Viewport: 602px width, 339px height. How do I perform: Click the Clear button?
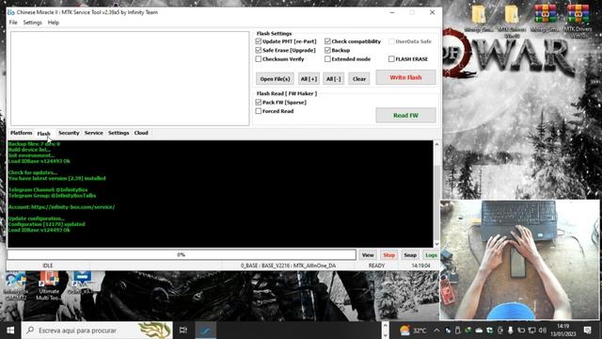click(x=359, y=79)
